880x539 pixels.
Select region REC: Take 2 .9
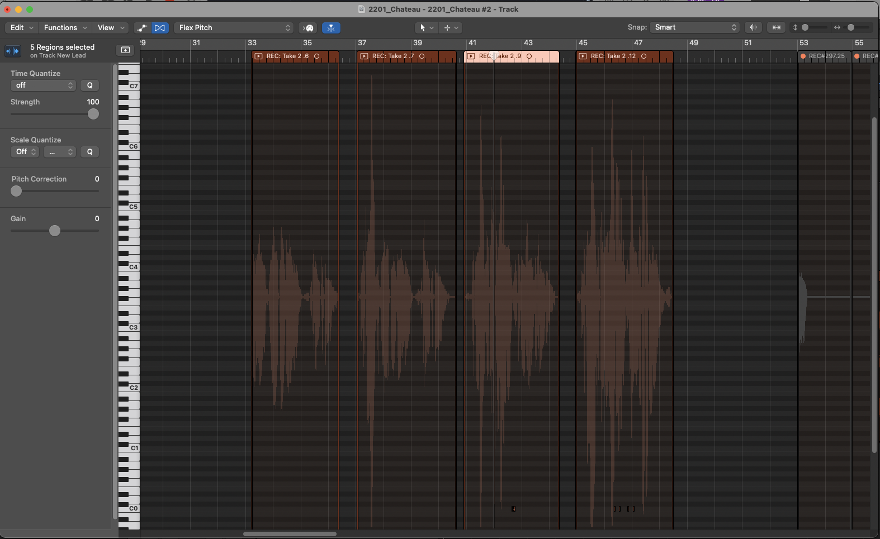(x=512, y=56)
